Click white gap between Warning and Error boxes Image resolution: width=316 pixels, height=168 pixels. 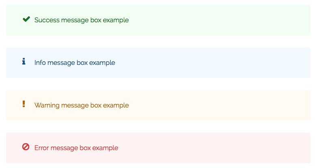click(158, 127)
